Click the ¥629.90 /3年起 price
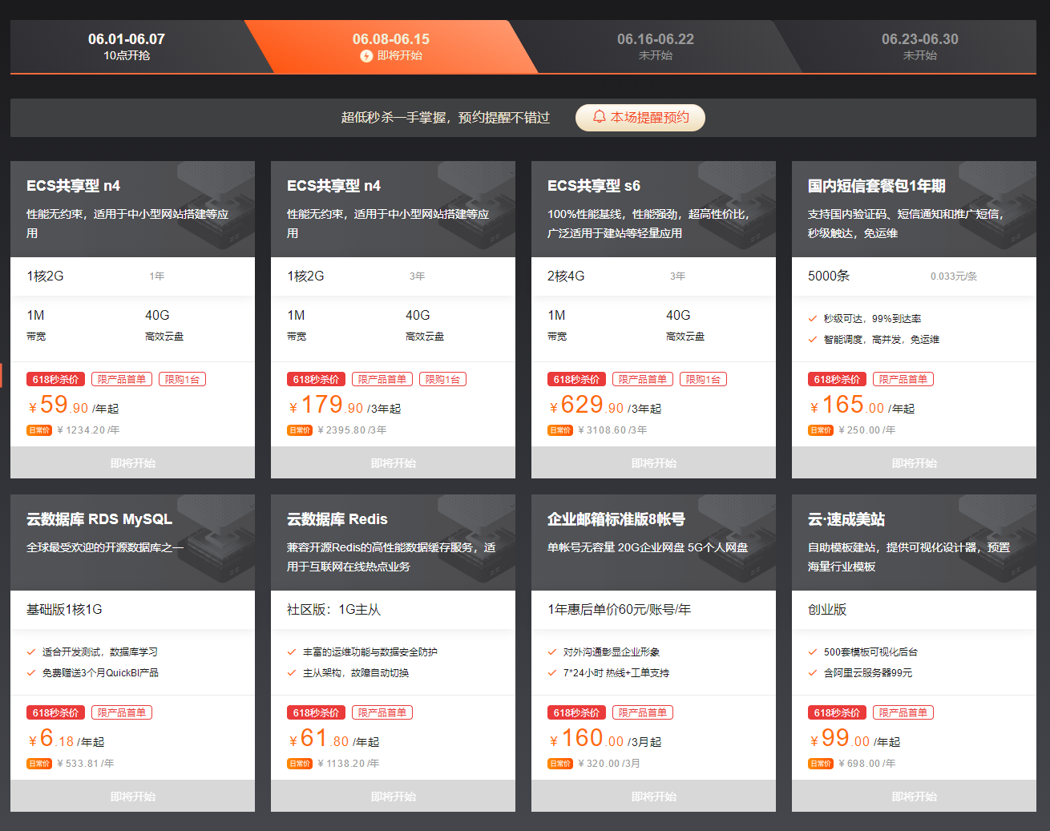The width and height of the screenshot is (1050, 831). click(604, 405)
